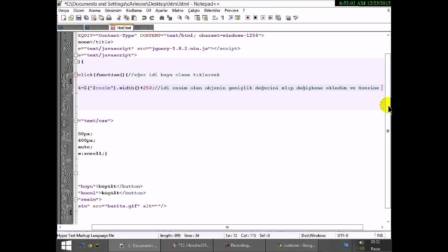The width and height of the screenshot is (448, 252).
Task: Click the Close All toolbar icon
Action: click(x=101, y=17)
